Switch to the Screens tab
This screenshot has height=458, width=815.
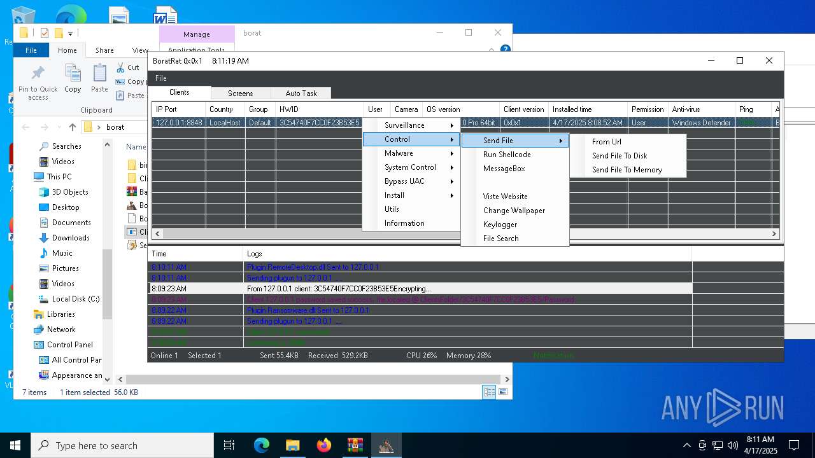241,94
